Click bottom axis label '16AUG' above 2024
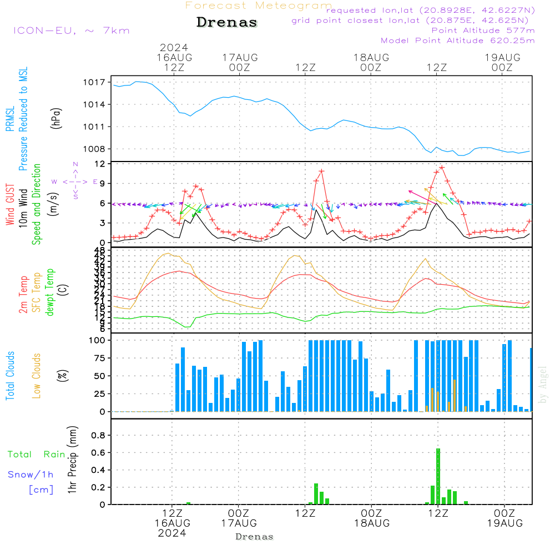The width and height of the screenshot is (555, 555). 173,523
